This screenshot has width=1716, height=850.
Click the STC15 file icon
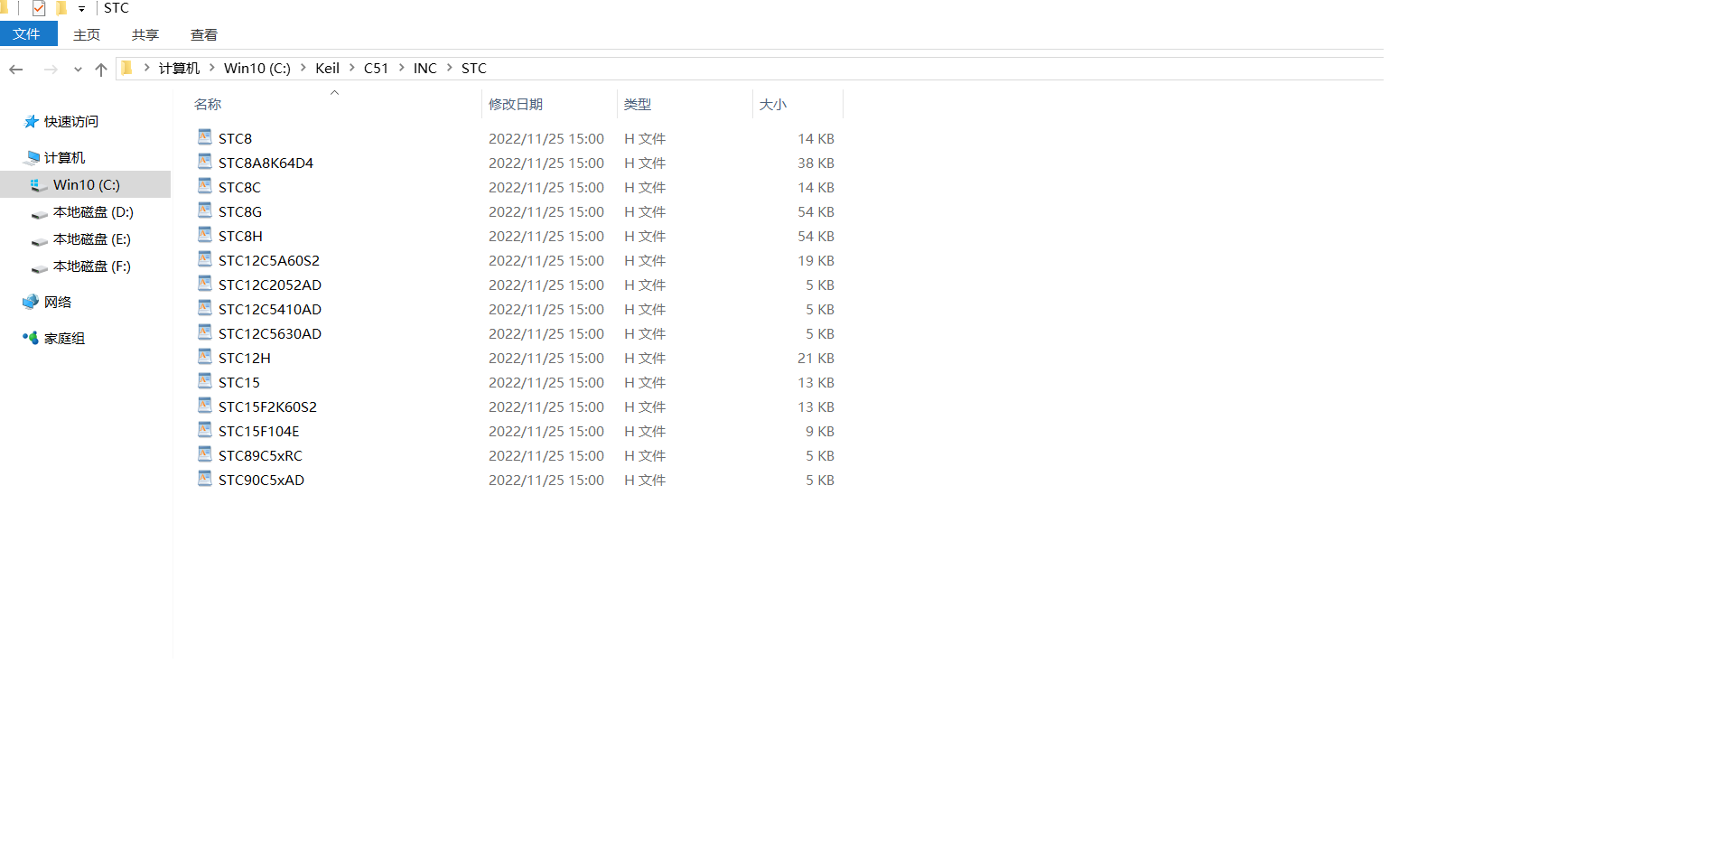point(205,381)
